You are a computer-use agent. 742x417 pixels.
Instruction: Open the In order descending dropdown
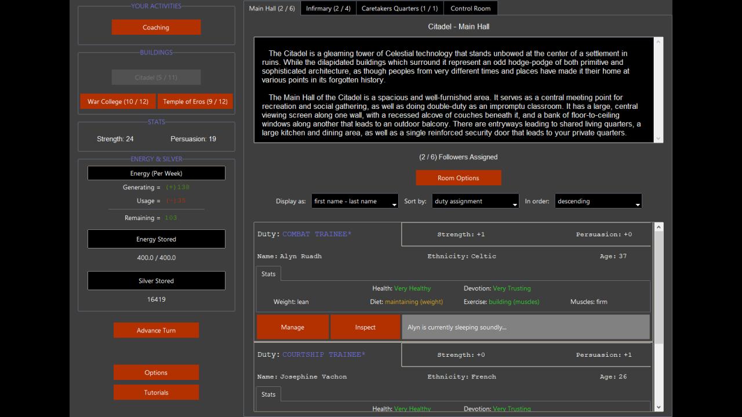click(598, 201)
